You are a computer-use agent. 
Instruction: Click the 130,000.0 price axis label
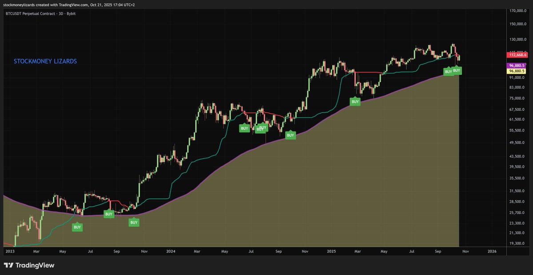point(517,39)
